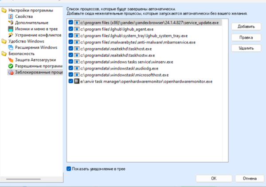
Task: Select the reaitekhd\taskhostw.exe path
Action: click(x=117, y=55)
